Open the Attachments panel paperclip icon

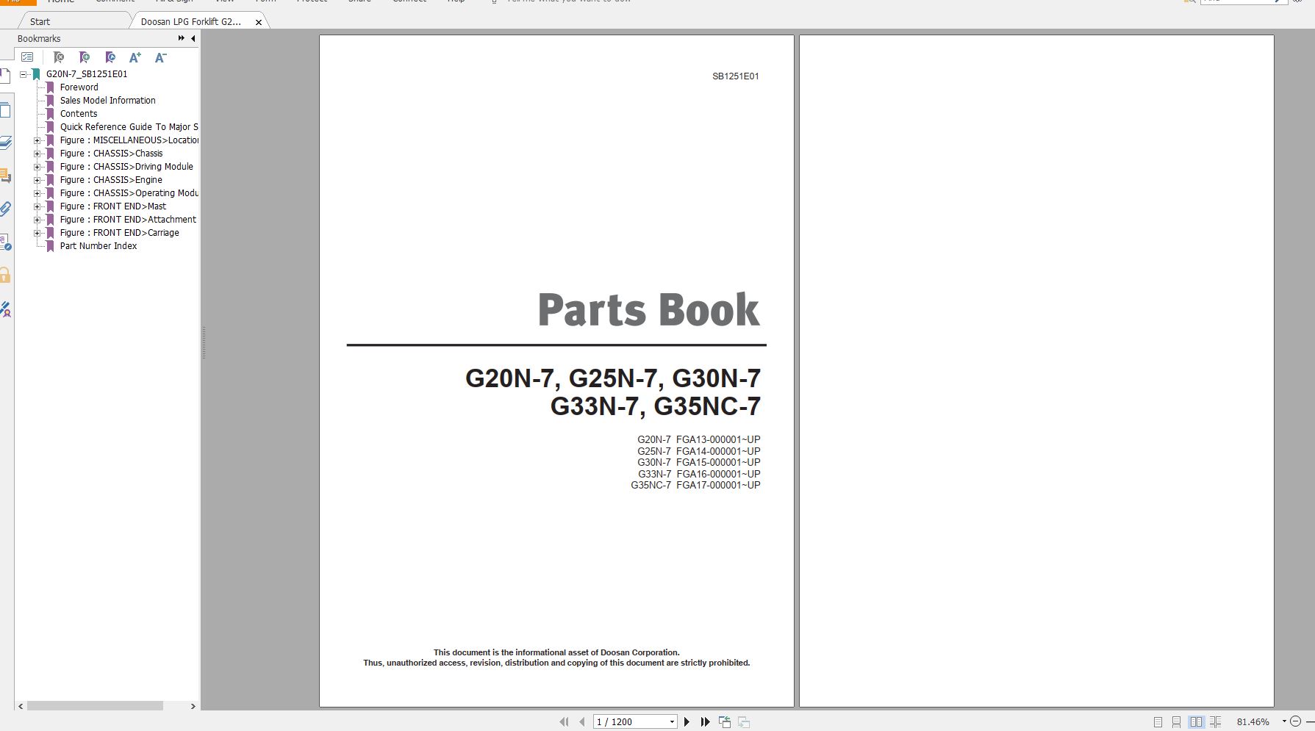7,209
